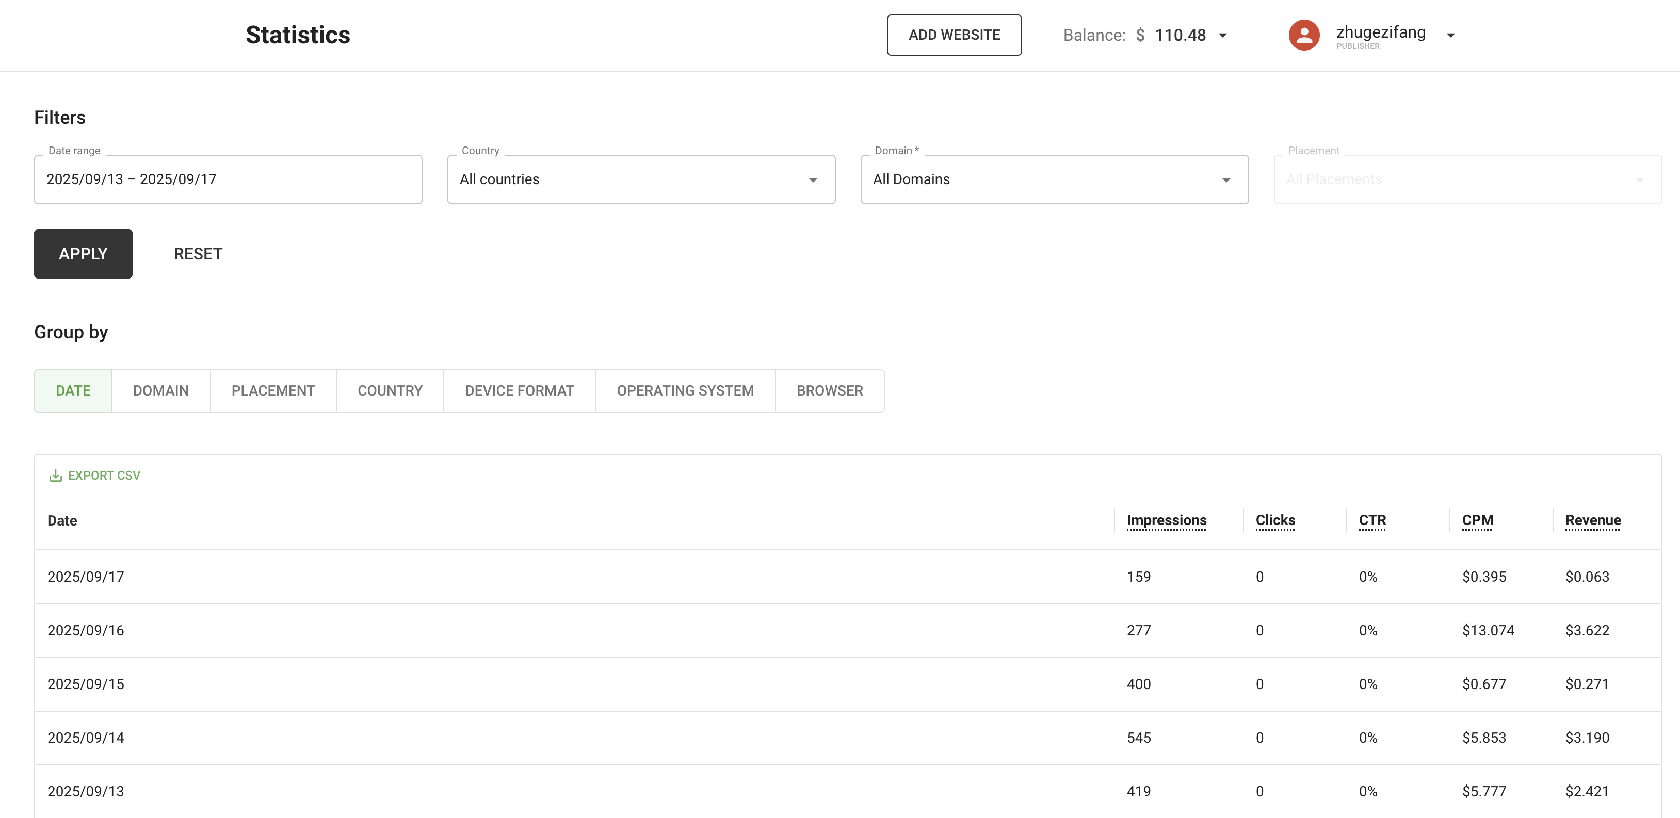Choose OPERATING SYSTEM grouping

(685, 390)
